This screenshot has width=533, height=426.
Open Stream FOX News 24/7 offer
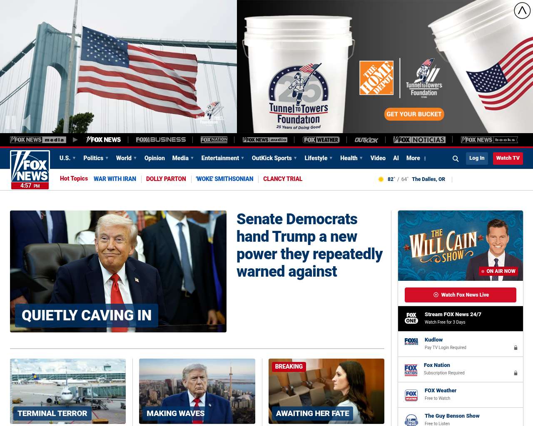coord(461,319)
